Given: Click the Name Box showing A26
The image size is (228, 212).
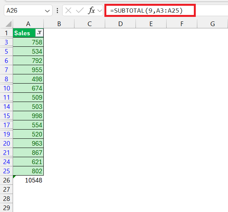Looking at the screenshot, I should click(x=28, y=10).
